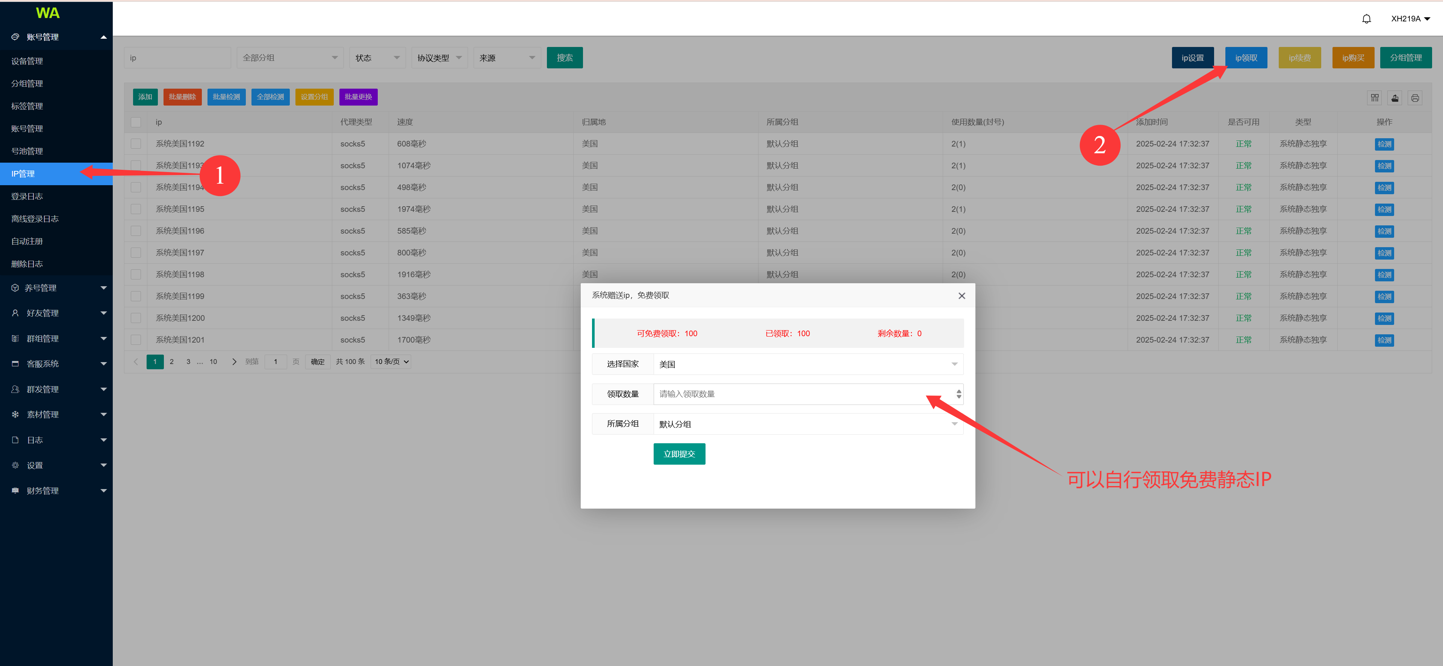Check the row for 系统美国1196
The width and height of the screenshot is (1443, 666).
pyautogui.click(x=136, y=231)
